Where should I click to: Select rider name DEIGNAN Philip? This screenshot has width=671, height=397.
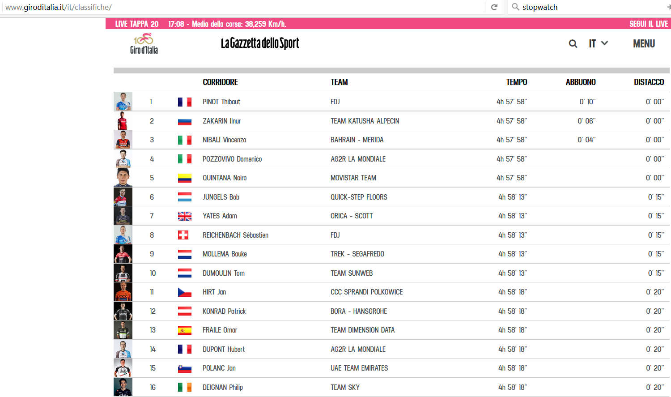(x=223, y=387)
